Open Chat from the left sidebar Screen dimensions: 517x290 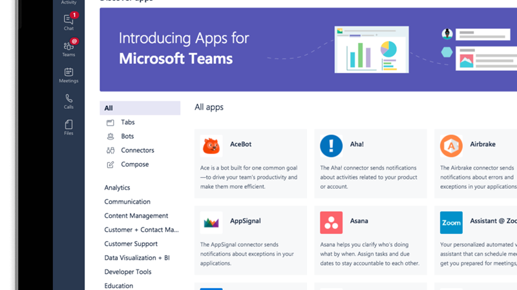pos(69,23)
